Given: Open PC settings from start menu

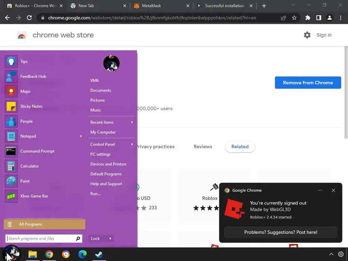Looking at the screenshot, I should [100, 154].
